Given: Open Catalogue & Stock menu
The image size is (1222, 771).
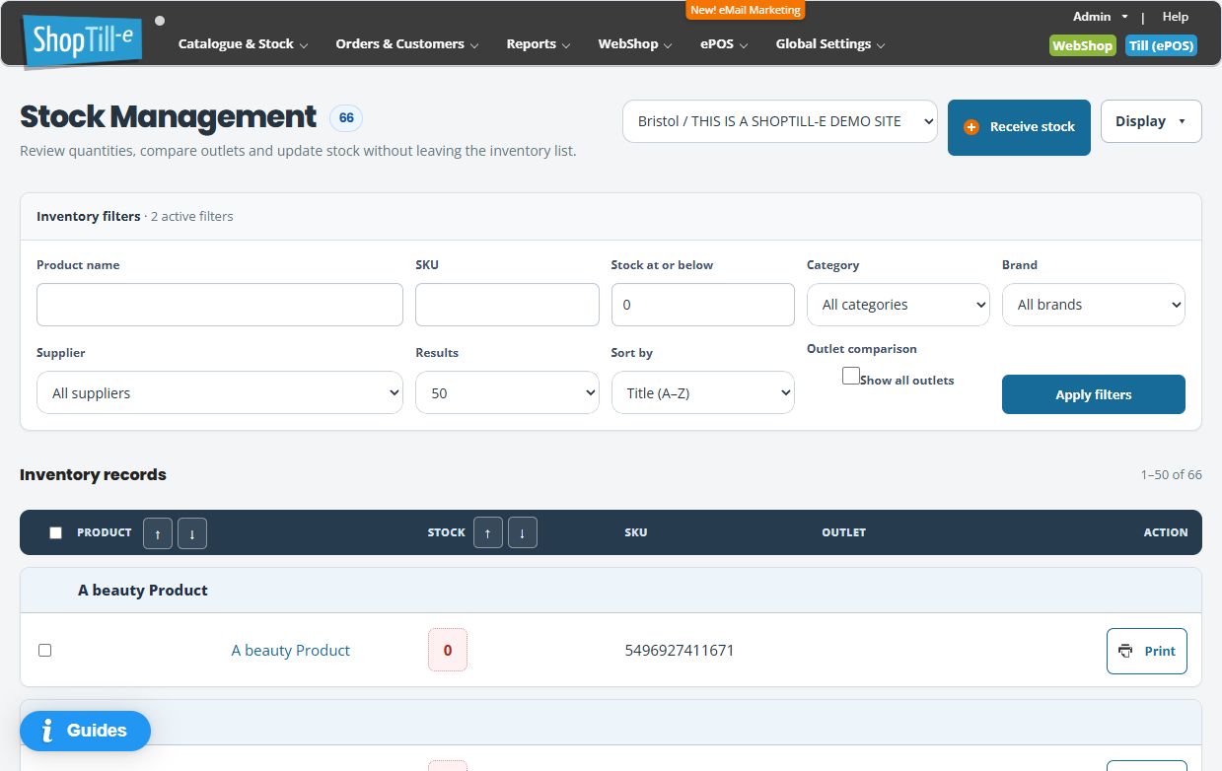Looking at the screenshot, I should [243, 44].
